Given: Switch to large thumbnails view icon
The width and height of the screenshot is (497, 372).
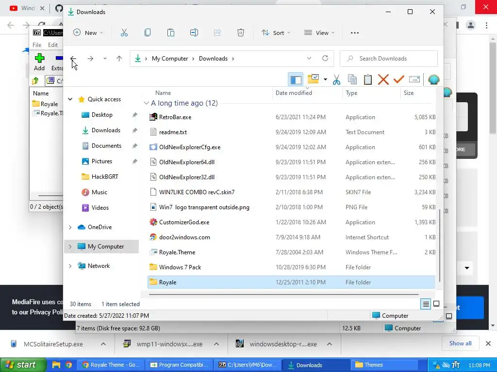Looking at the screenshot, I should pos(436,304).
